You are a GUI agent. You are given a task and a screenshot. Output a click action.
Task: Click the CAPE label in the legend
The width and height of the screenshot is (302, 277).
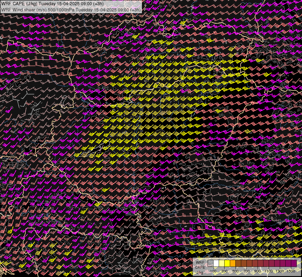click(200, 267)
